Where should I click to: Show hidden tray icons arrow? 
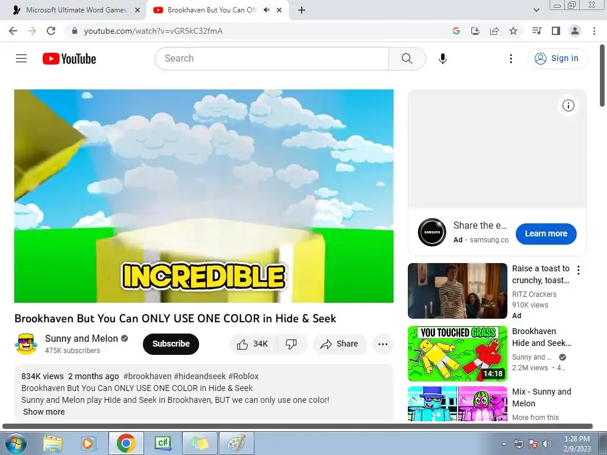coord(504,444)
